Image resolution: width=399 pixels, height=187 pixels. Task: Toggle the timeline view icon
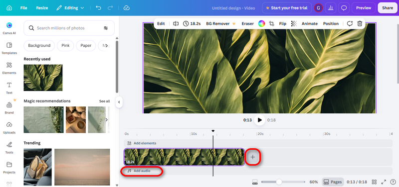point(255,182)
